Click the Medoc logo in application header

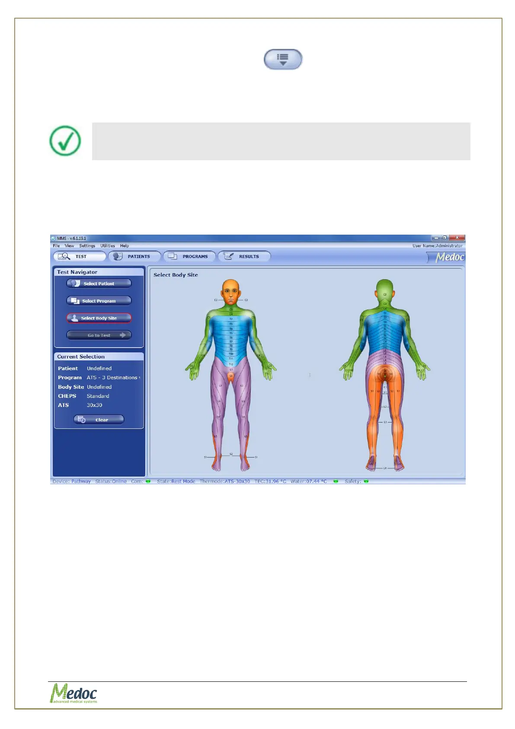[450, 257]
